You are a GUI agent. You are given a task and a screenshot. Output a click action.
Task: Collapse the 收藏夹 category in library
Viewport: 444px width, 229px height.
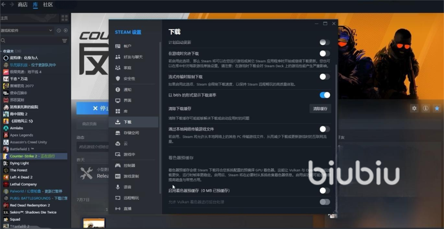point(2,51)
